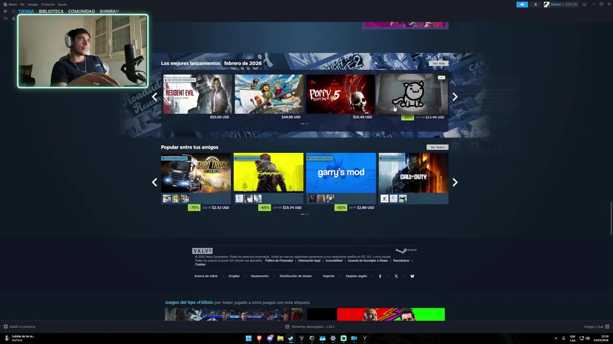This screenshot has width=613, height=344.
Task: Open the Productos menu
Action: point(48,4)
